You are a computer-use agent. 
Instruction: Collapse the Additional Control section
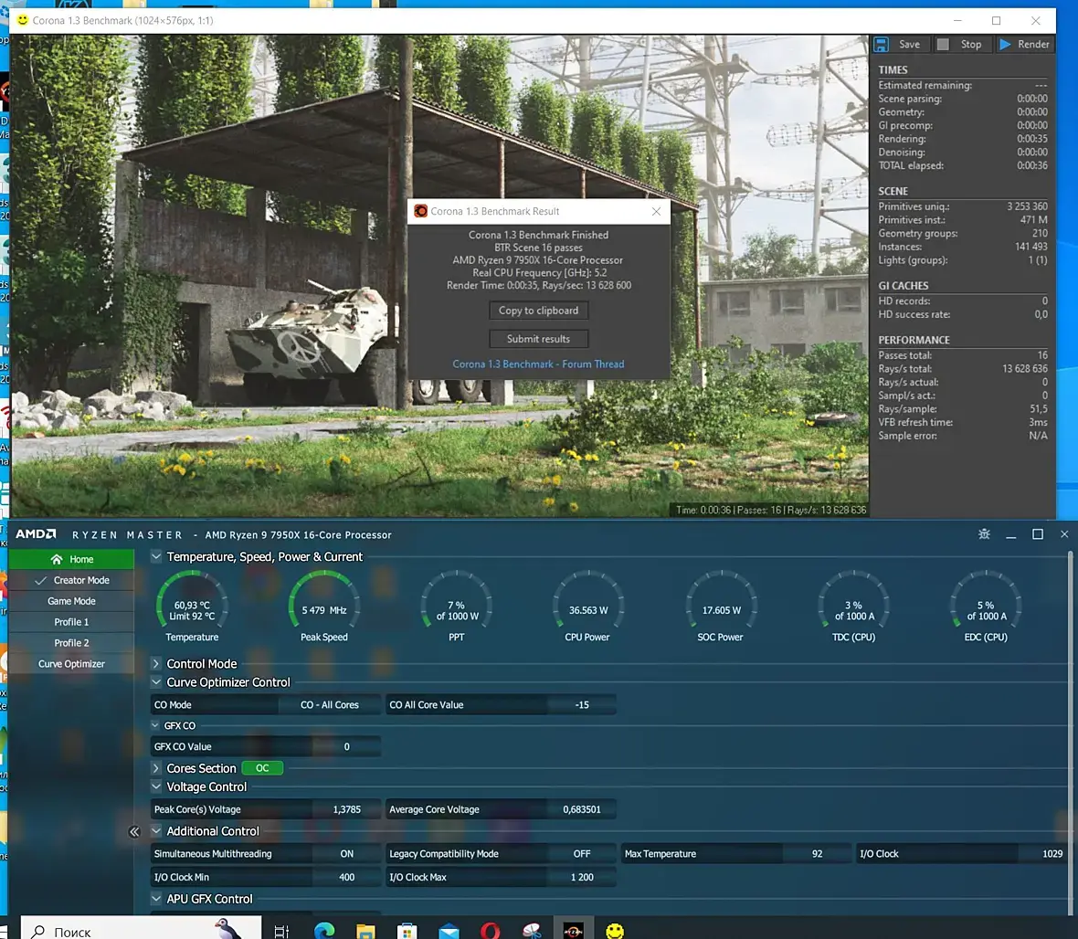click(156, 830)
